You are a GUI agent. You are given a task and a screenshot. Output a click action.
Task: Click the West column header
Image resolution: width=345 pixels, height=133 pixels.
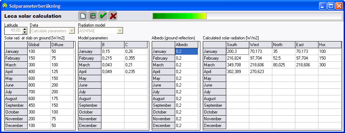[261, 45]
